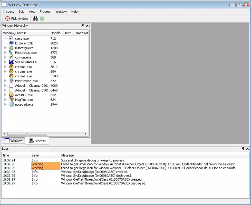Click the Photoshop.exe feather icon
Viewport: 251px width, 205px height.
coord(11,53)
